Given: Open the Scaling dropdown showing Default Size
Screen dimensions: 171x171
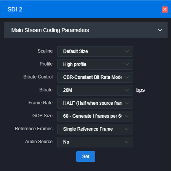Looking at the screenshot, I should click(x=95, y=51).
